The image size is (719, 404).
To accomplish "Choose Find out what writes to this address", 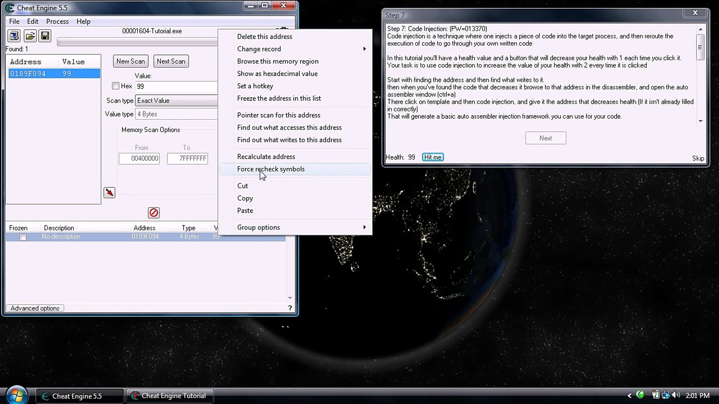I will click(289, 140).
